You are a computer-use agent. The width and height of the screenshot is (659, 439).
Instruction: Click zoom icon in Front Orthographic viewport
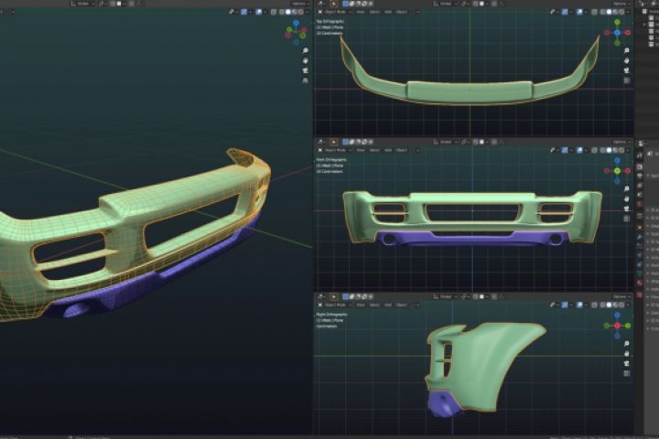click(627, 189)
